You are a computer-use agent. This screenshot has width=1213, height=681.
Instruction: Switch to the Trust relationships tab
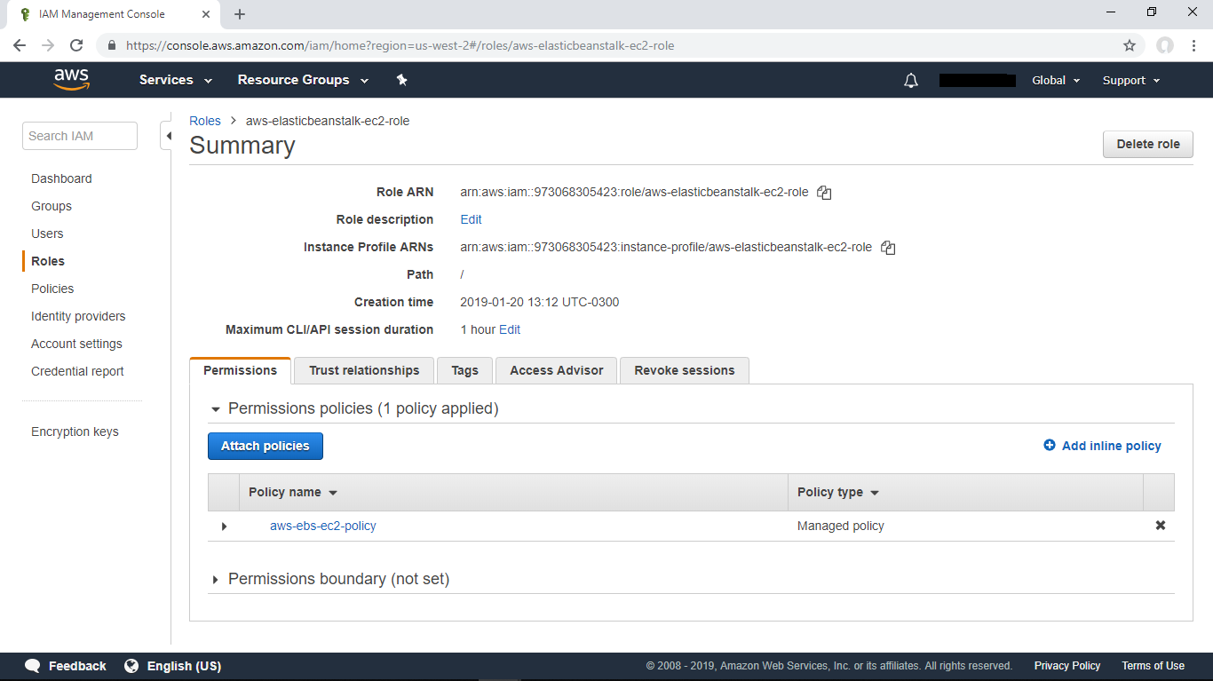tap(363, 370)
